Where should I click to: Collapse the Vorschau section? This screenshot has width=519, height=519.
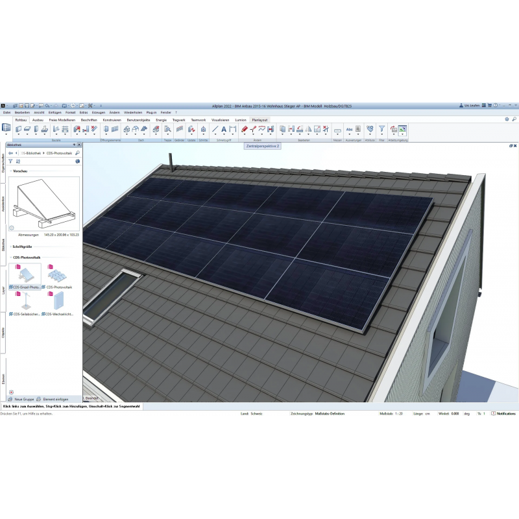point(10,171)
